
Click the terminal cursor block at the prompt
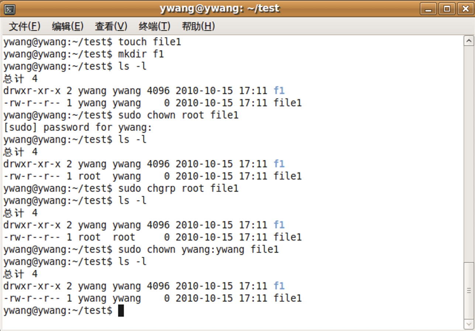[121, 311]
